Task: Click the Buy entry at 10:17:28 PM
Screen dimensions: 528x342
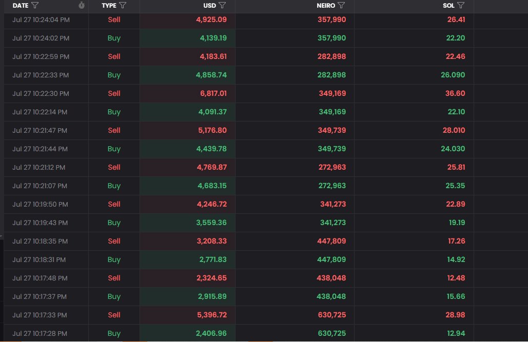Action: coord(114,333)
